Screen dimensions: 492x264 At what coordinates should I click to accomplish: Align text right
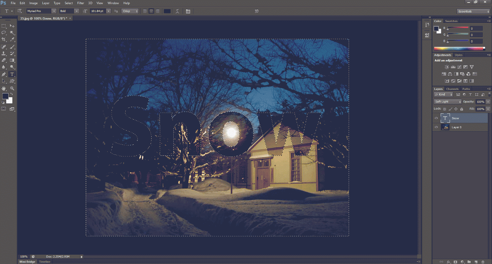click(x=157, y=11)
